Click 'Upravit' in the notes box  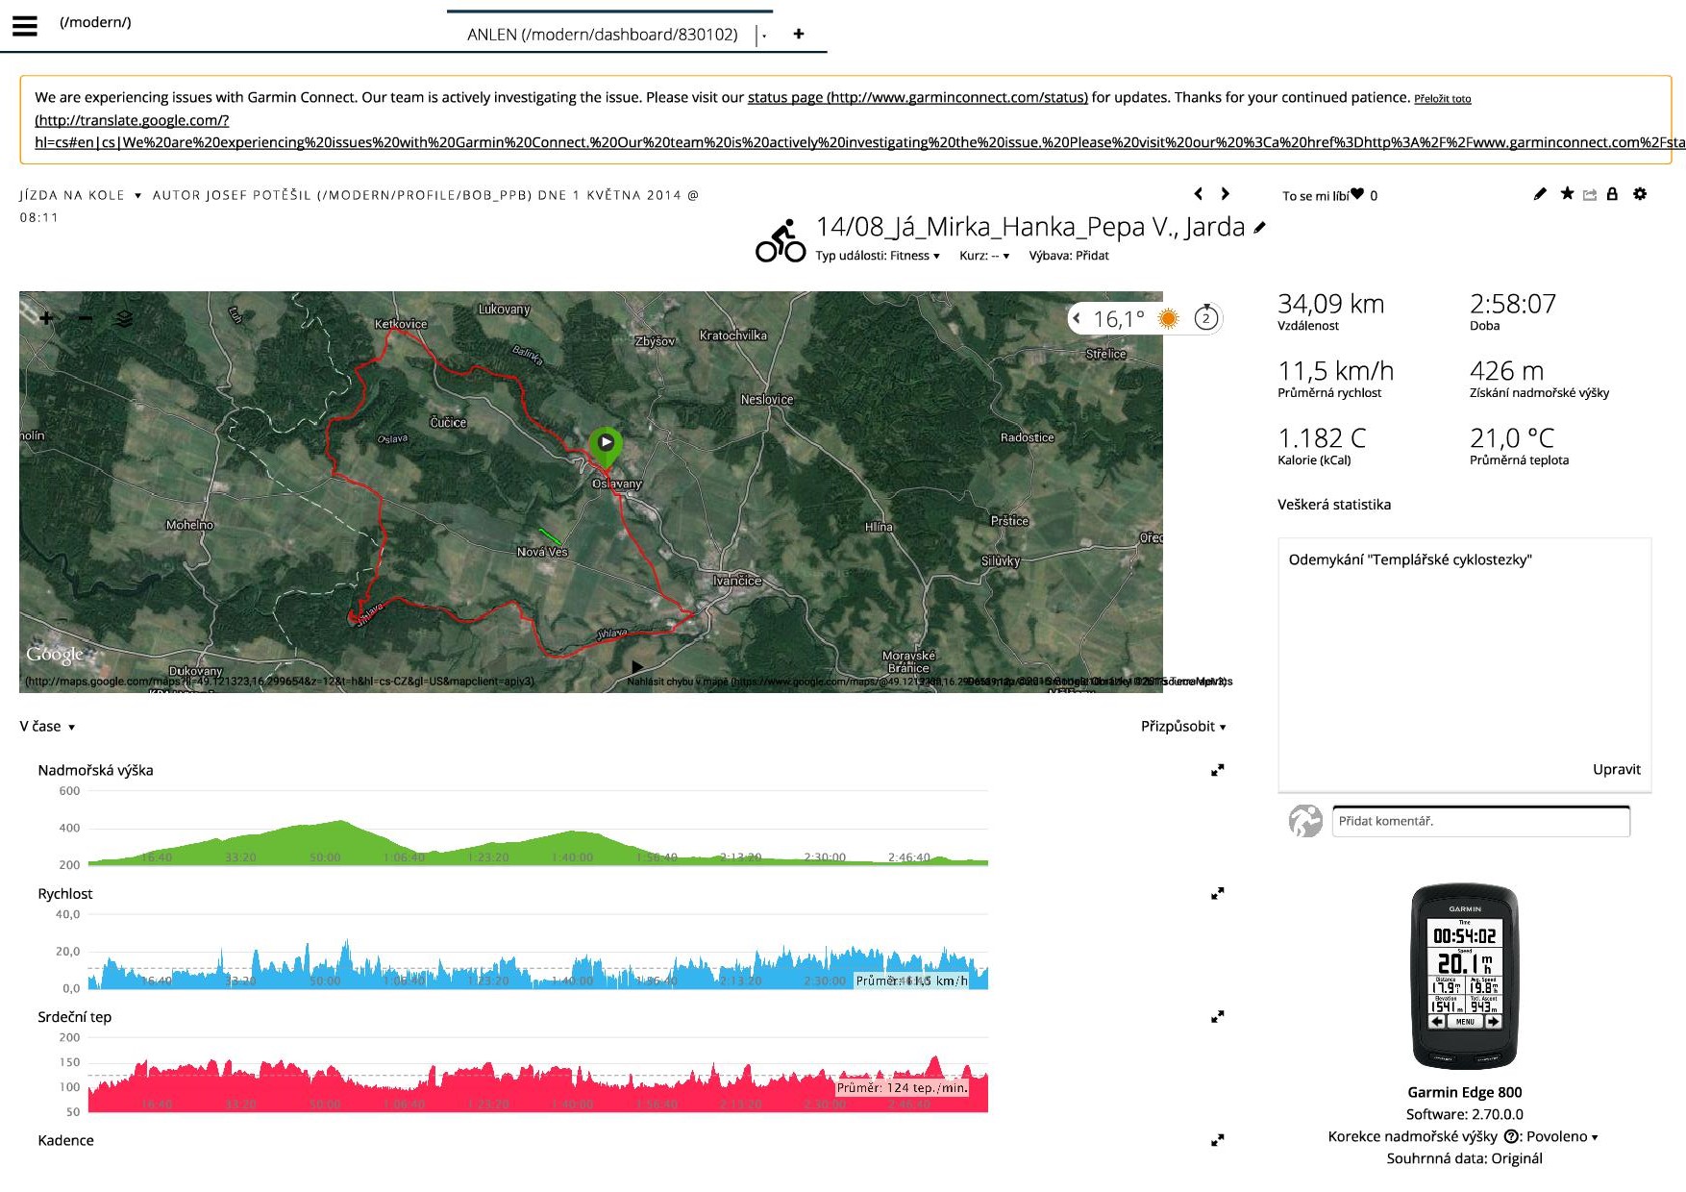(1616, 769)
